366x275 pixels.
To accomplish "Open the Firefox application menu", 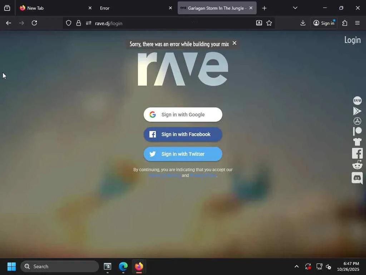I will click(357, 23).
